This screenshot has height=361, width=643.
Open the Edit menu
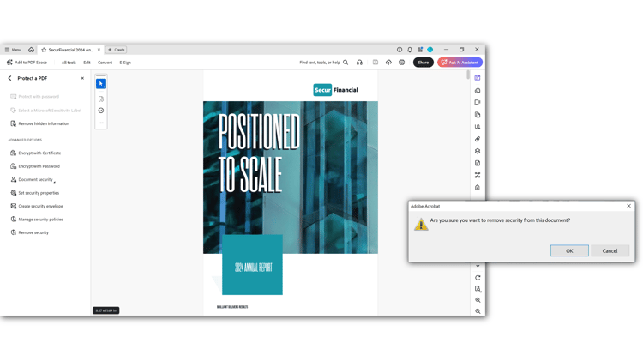point(87,63)
